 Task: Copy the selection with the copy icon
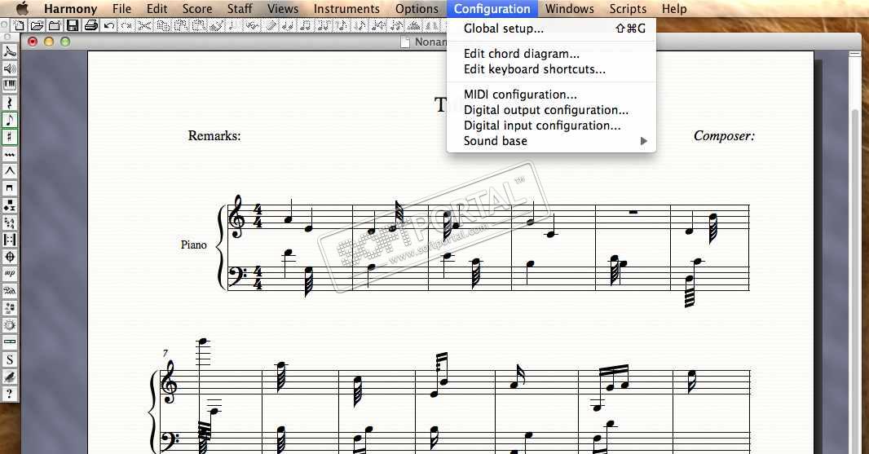162,25
